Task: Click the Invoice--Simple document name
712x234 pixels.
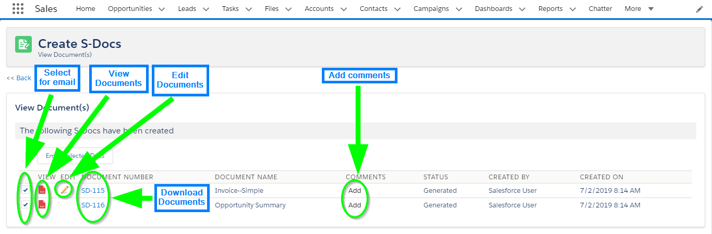Action: click(x=239, y=190)
